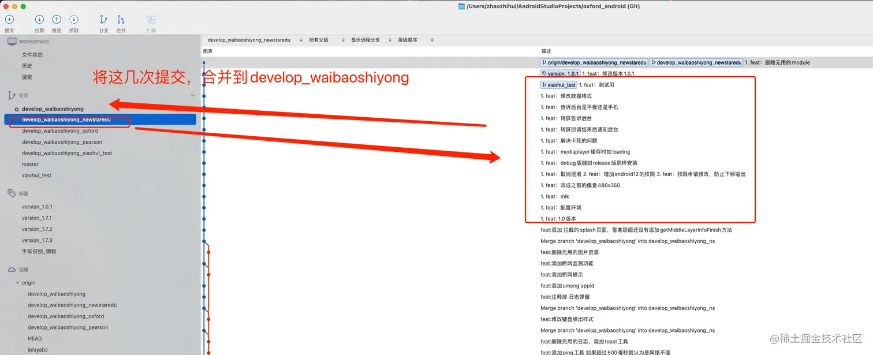Select remote branch develop_waibaoshiyong_pearson under origin
Viewport: 873px width, 355px height.
(68, 327)
